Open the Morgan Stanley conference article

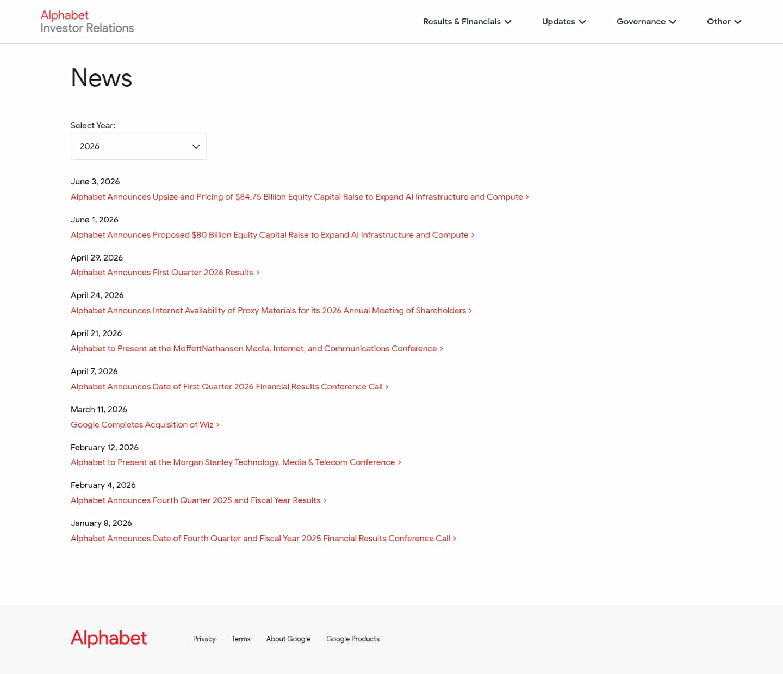[236, 462]
